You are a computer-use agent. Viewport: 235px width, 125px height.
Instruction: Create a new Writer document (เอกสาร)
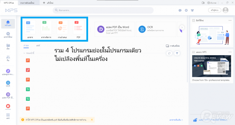coord(30,29)
